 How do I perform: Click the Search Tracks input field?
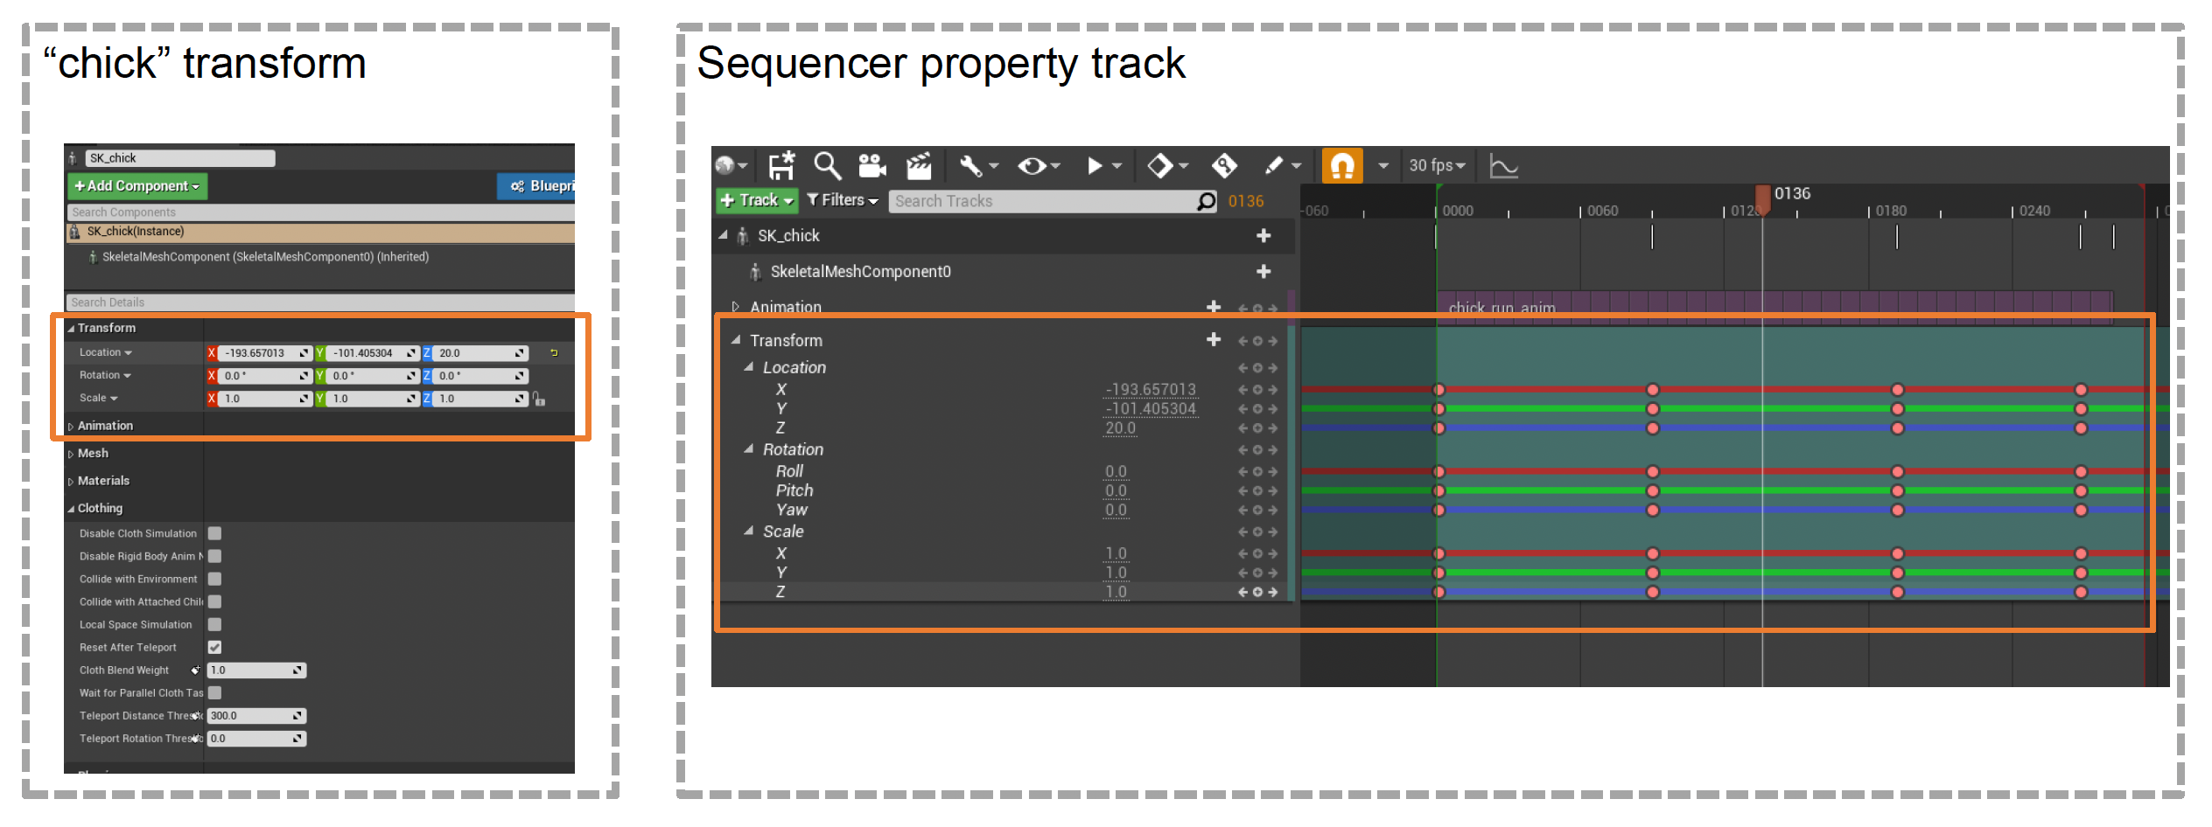[x=1041, y=201]
